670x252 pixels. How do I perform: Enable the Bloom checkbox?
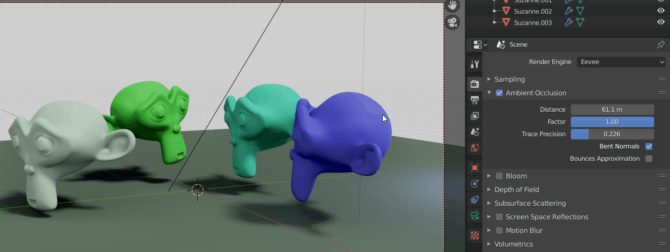pyautogui.click(x=499, y=176)
